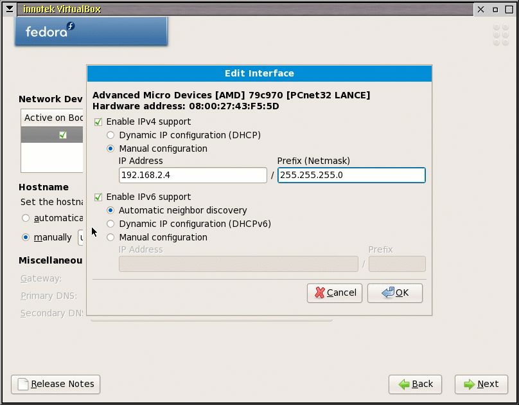This screenshot has width=519, height=405.
Task: Select IPv6 Manual configuration radio
Action: [x=110, y=237]
